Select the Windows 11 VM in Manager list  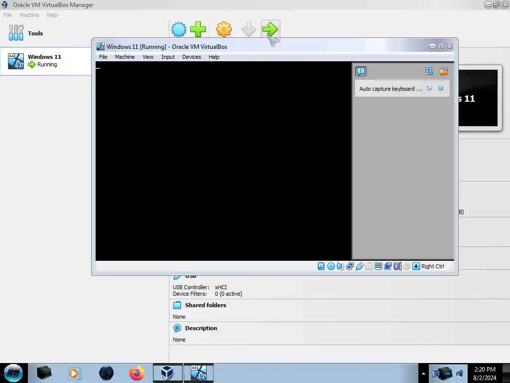click(x=45, y=61)
